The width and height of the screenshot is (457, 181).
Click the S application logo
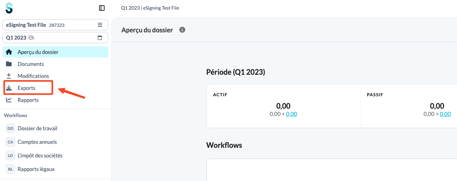[x=9, y=8]
